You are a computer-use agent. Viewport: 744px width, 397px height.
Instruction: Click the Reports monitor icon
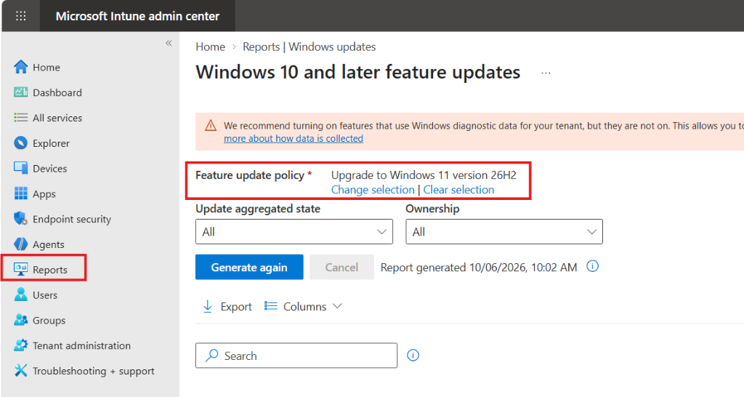pos(20,269)
